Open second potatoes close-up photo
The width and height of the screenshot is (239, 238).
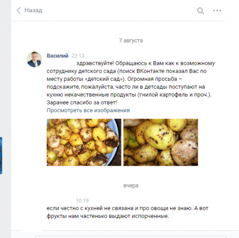tap(160, 142)
